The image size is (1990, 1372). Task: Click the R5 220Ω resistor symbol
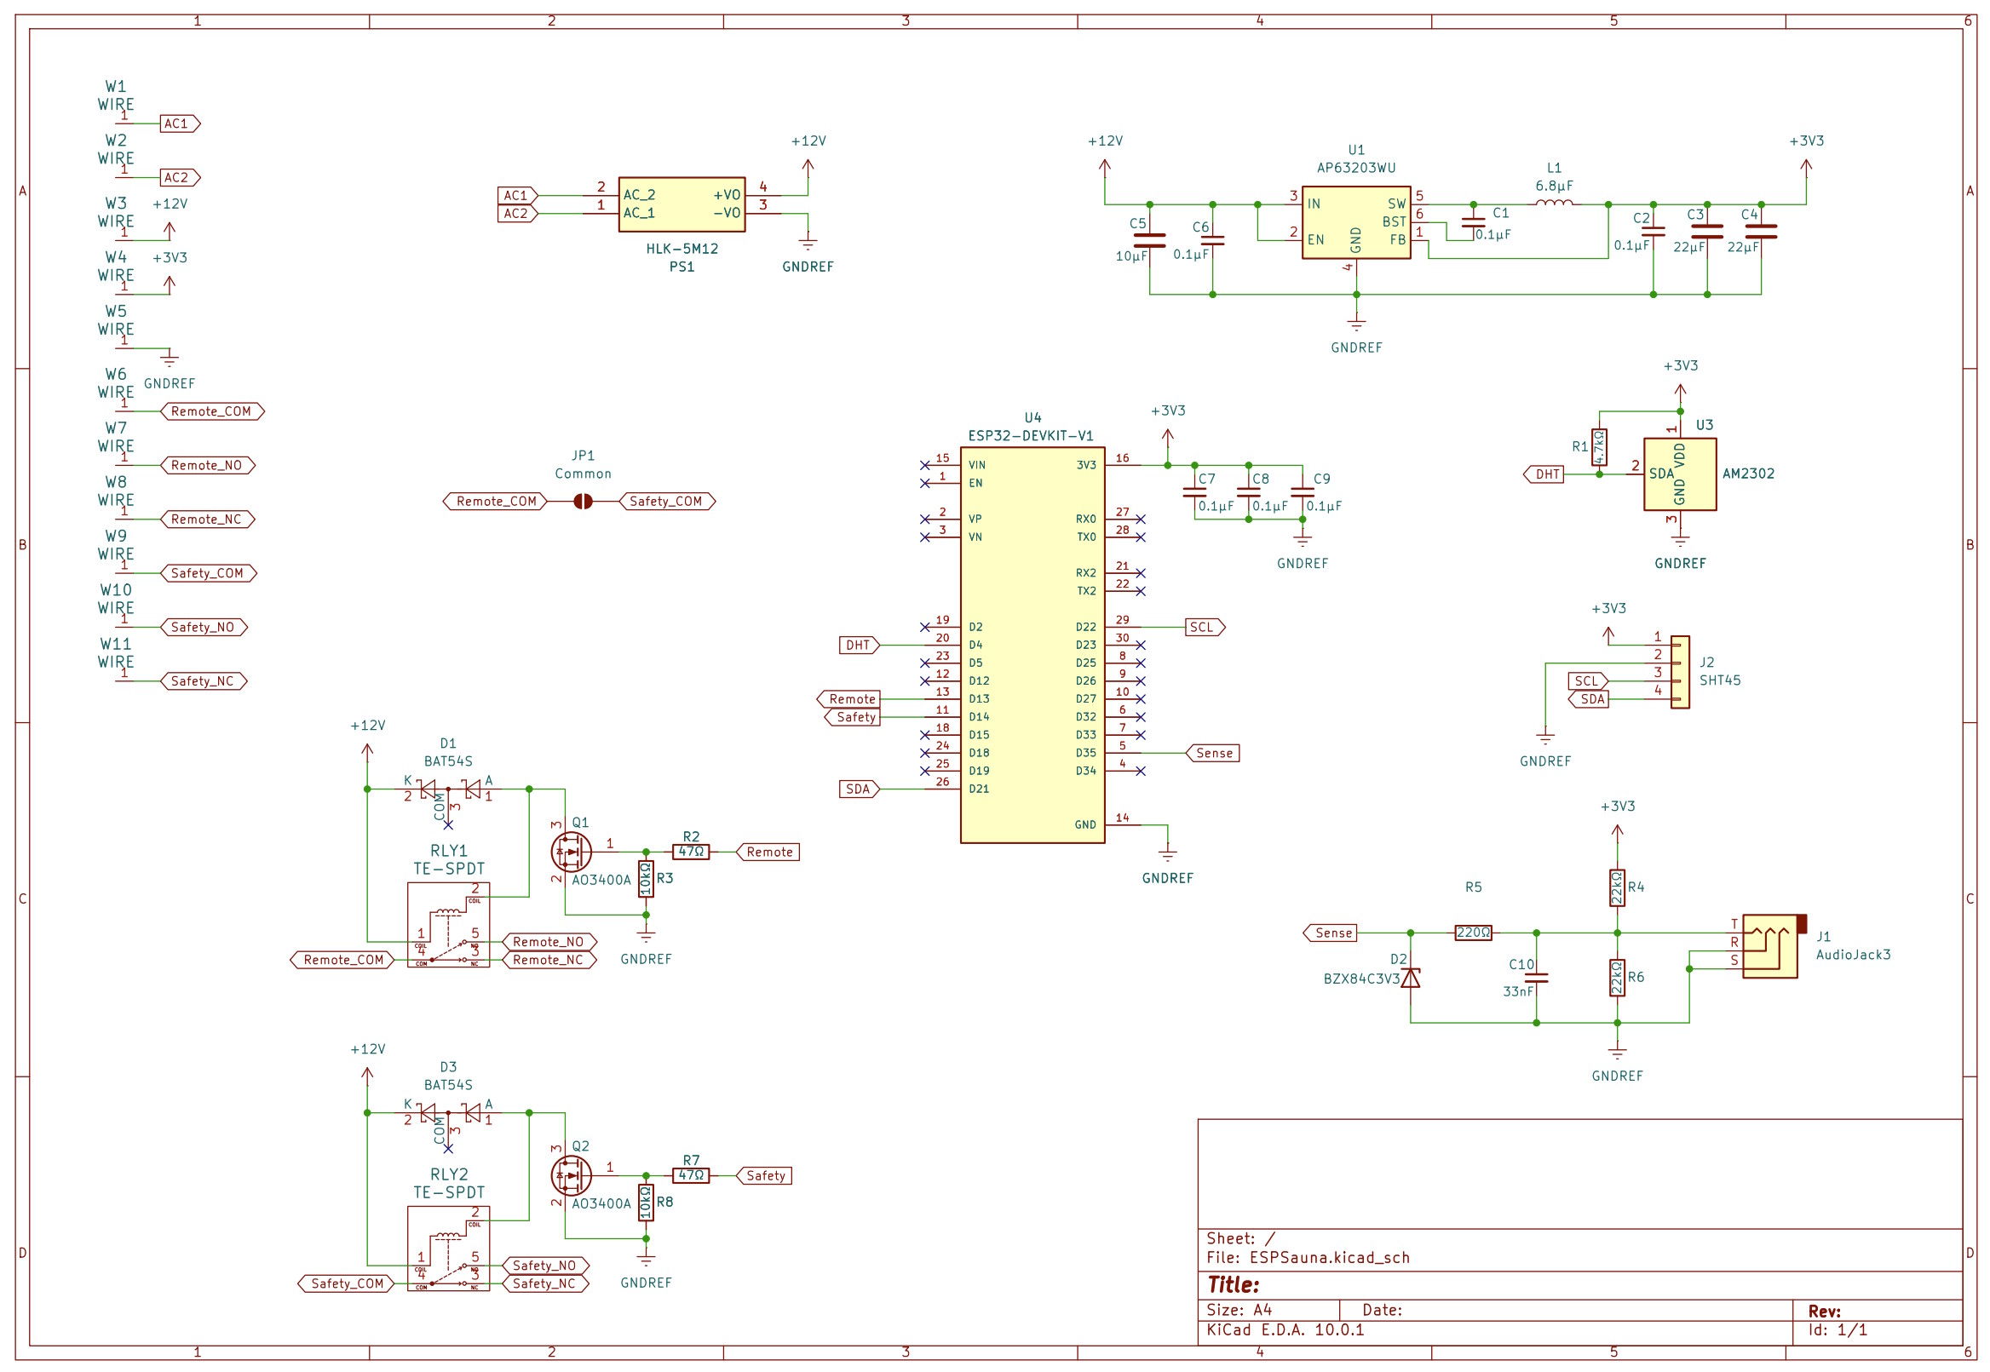pyautogui.click(x=1472, y=933)
